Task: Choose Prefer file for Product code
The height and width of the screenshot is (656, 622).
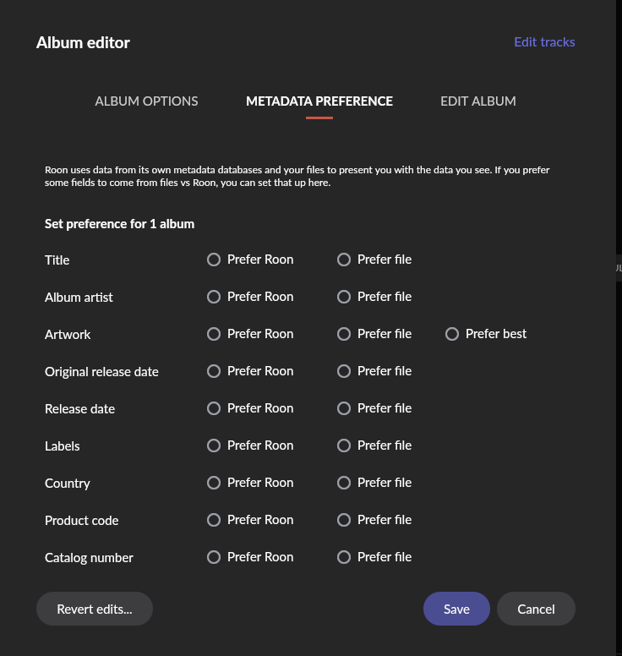Action: pyautogui.click(x=344, y=520)
